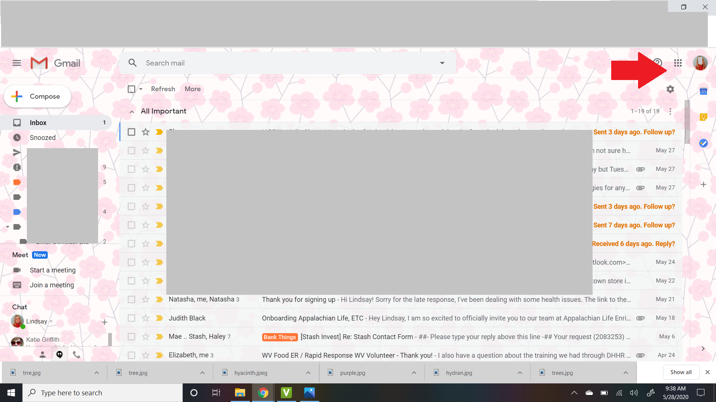The width and height of the screenshot is (716, 402).
Task: Open the Google Apps grid menu
Action: pyautogui.click(x=678, y=63)
